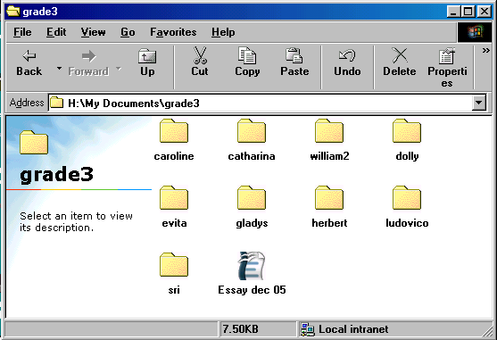Click the Forward arrow toolbar button
This screenshot has height=340, width=497.
click(88, 63)
